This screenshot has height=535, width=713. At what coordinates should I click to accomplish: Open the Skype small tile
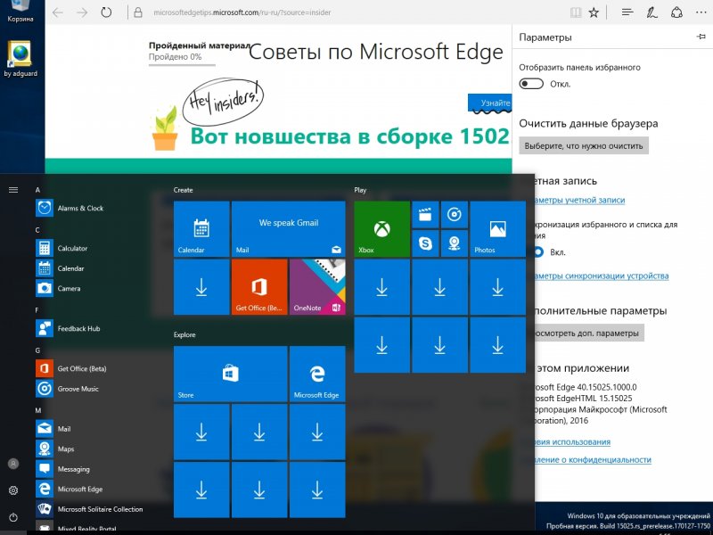[x=425, y=243]
